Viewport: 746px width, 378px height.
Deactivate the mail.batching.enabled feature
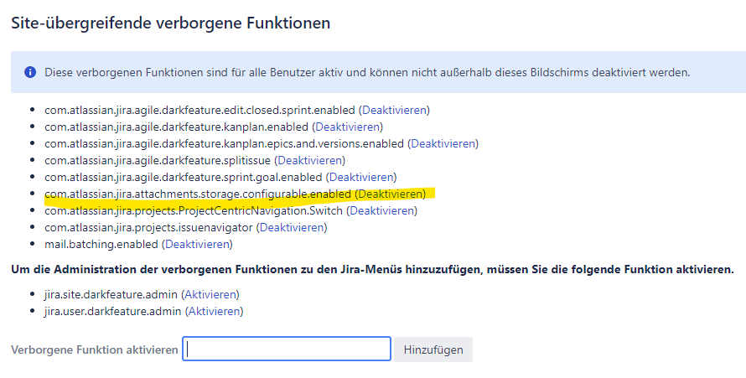[x=197, y=245]
